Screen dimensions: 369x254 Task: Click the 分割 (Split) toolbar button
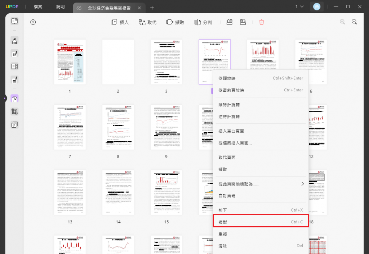click(203, 22)
